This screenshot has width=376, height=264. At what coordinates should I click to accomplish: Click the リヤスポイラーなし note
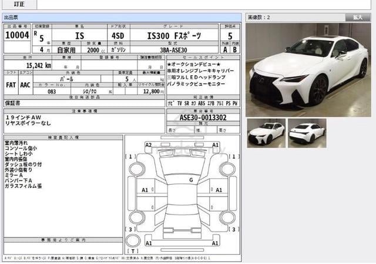point(28,123)
